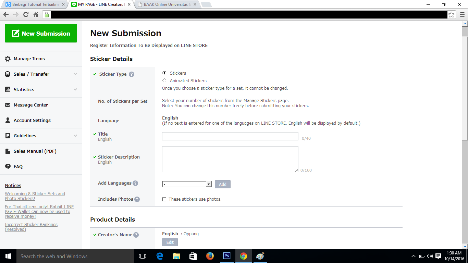Go to Account Settings
This screenshot has height=263, width=468.
click(x=32, y=121)
